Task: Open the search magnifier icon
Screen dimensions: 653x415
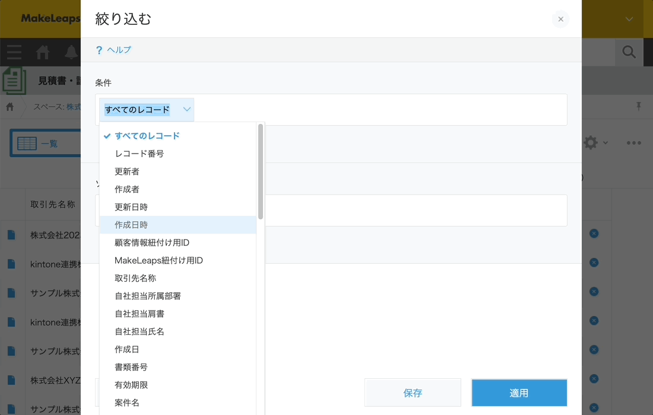Action: [629, 52]
